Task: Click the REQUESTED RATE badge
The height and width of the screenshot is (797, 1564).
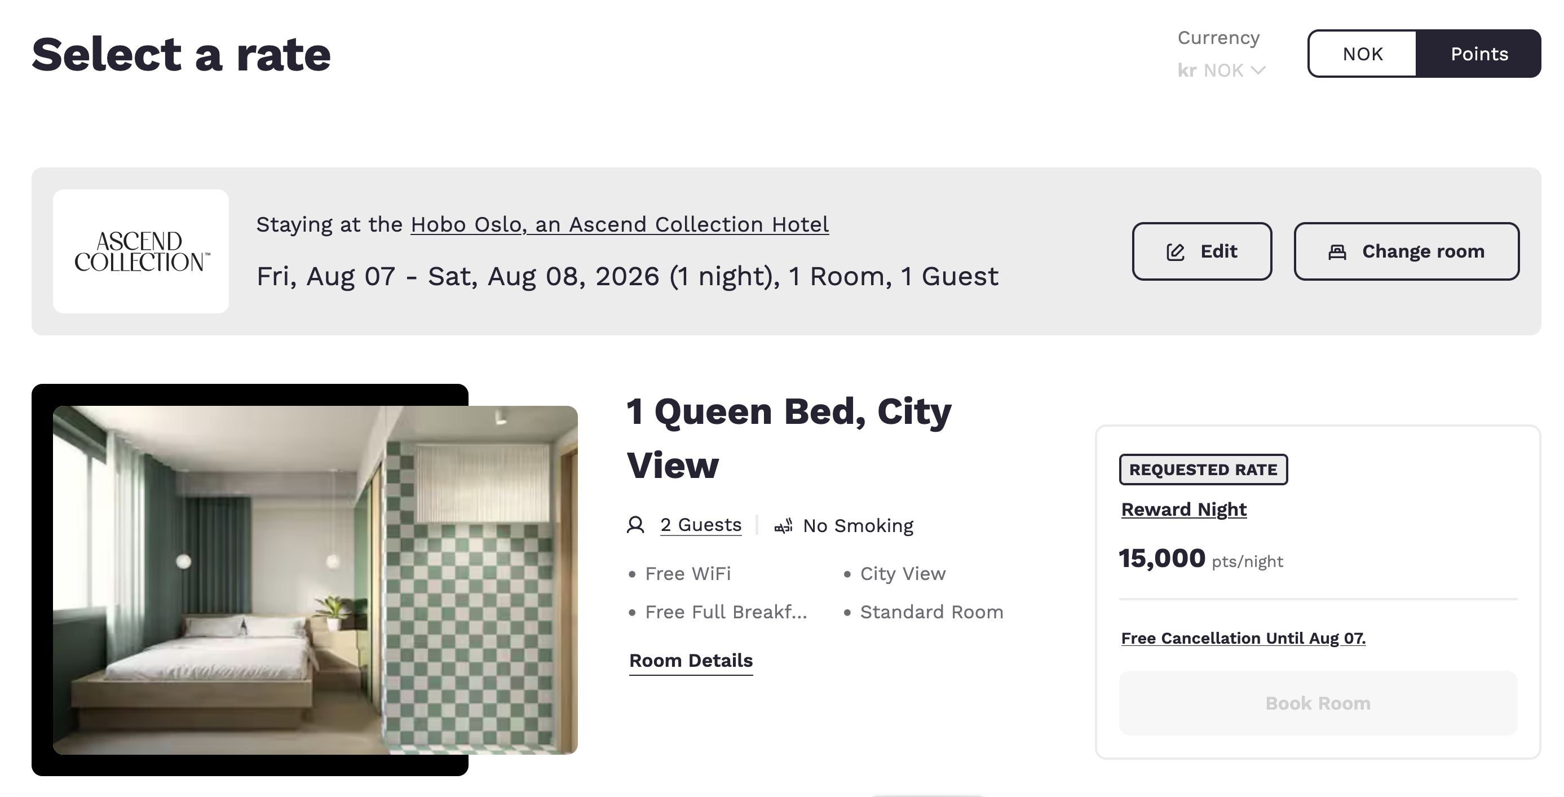Action: (x=1203, y=468)
